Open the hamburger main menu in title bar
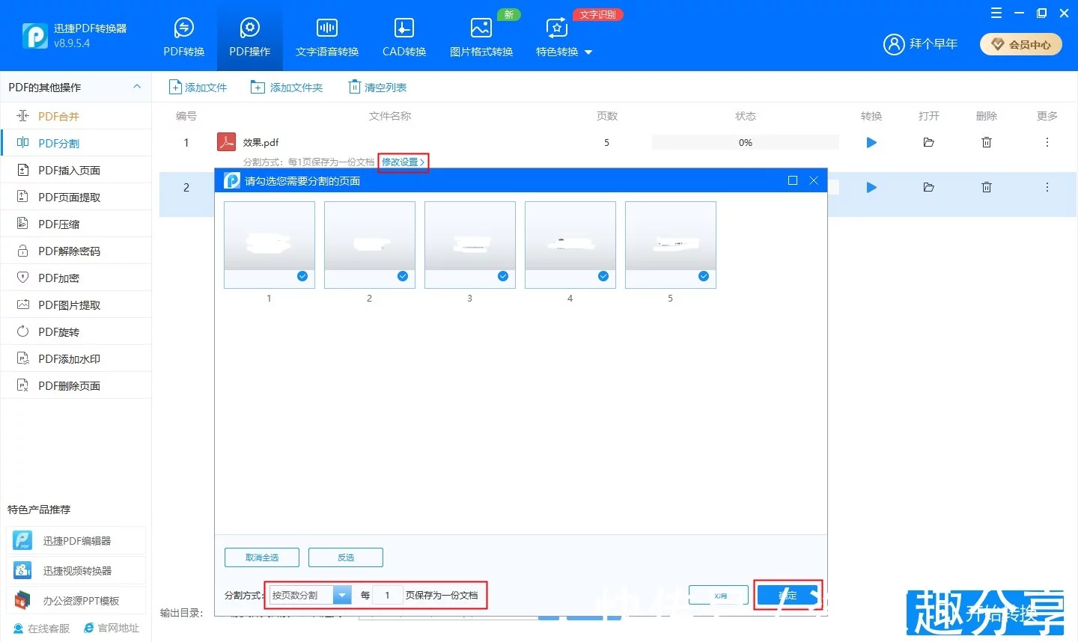This screenshot has width=1078, height=642. [x=996, y=13]
